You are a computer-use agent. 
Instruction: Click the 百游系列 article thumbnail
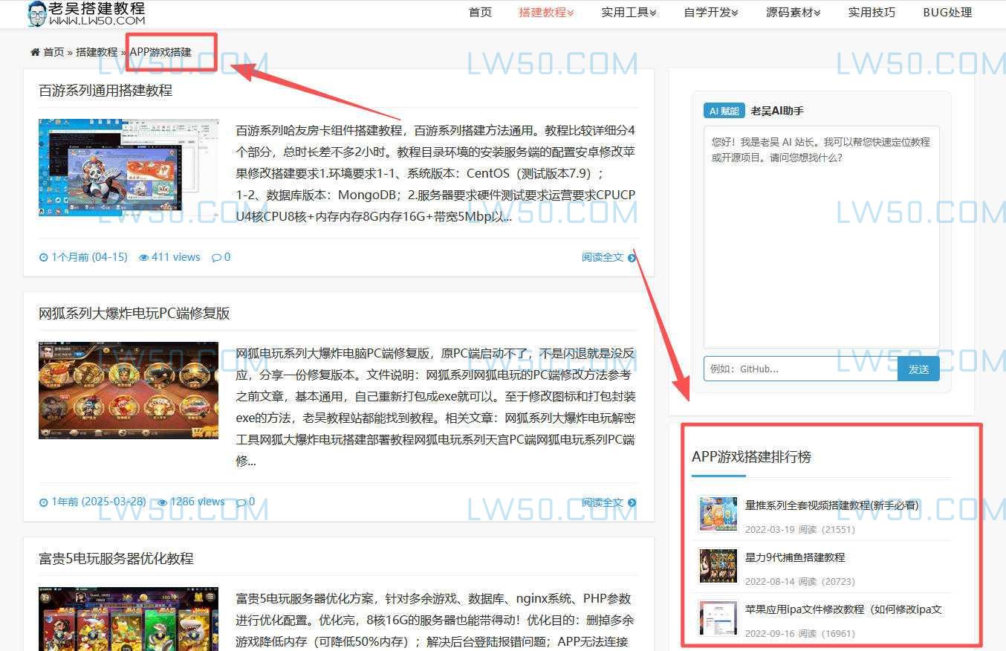(x=129, y=168)
